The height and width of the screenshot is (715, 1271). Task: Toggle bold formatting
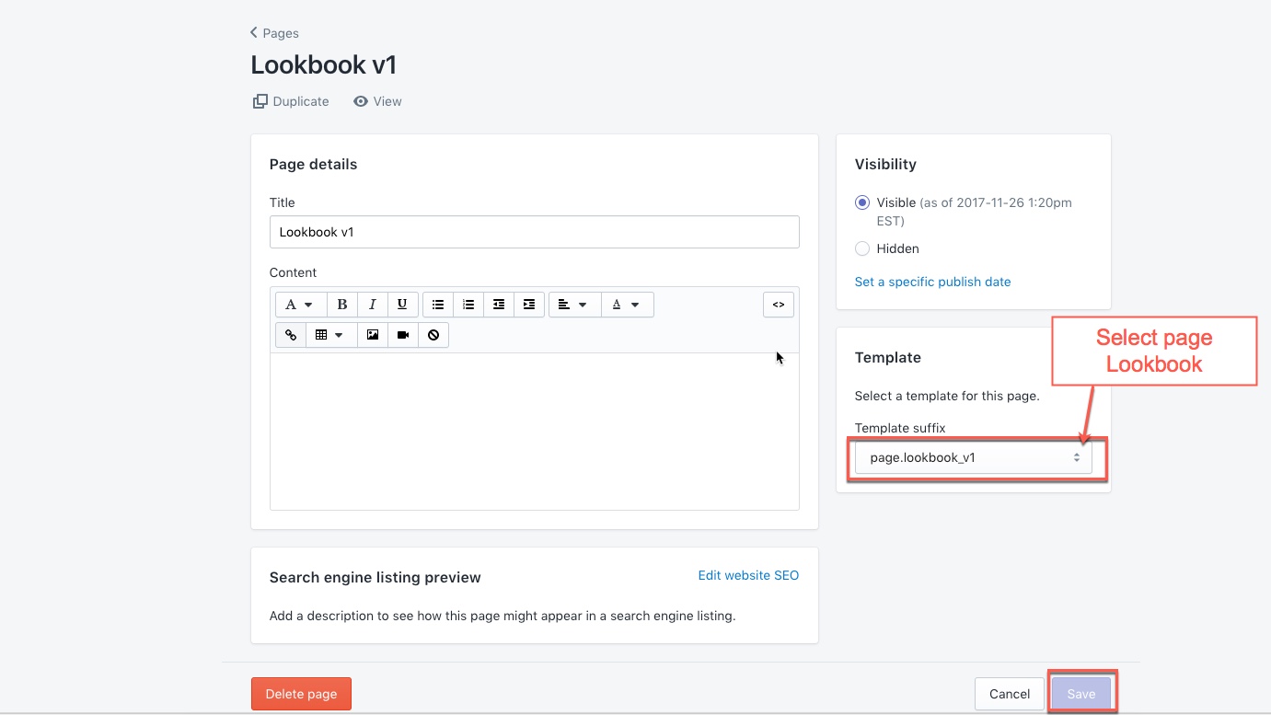click(x=342, y=305)
